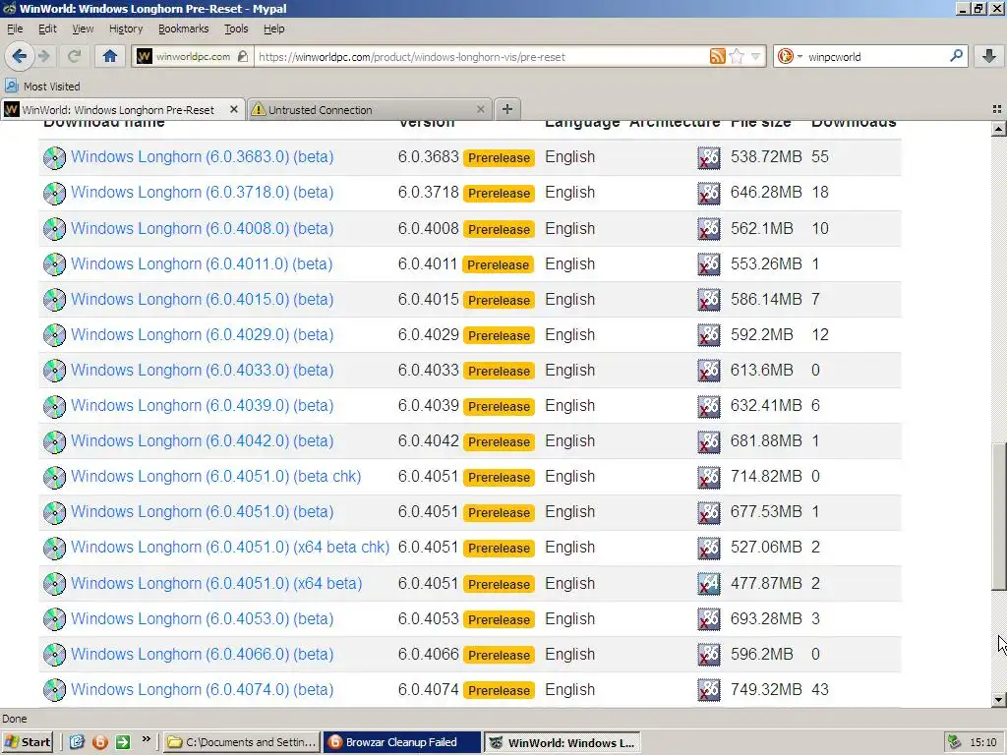Click the disc icon for build 6.0.4029.0
Image resolution: width=1007 pixels, height=755 pixels.
pyautogui.click(x=55, y=334)
